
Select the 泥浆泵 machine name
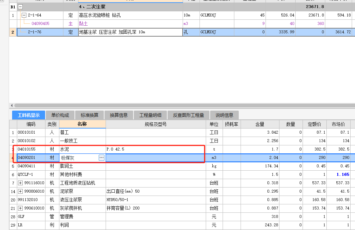pyautogui.click(x=83, y=191)
